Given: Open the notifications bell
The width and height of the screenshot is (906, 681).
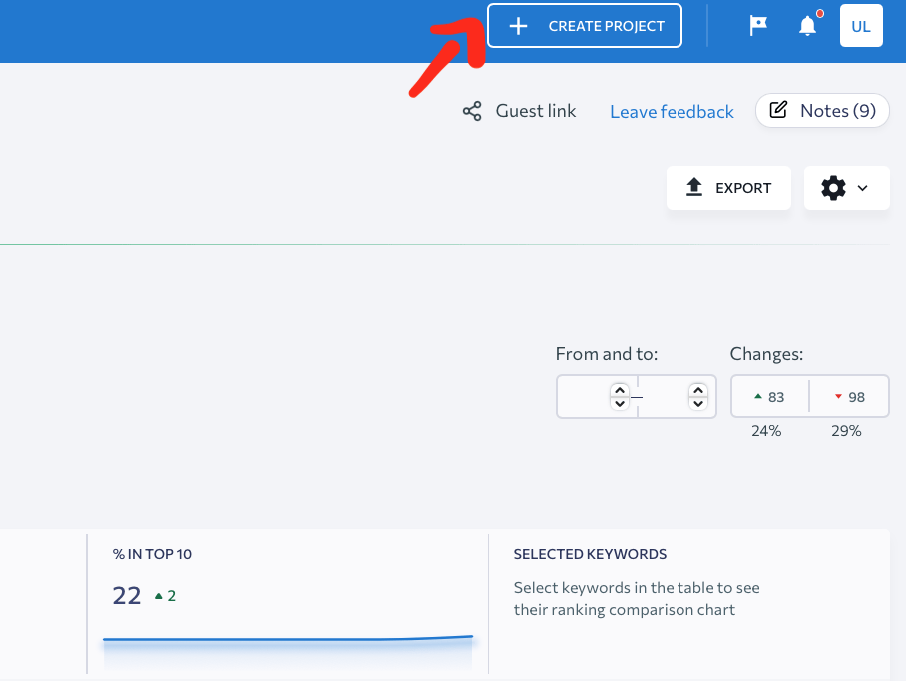Looking at the screenshot, I should tap(807, 27).
